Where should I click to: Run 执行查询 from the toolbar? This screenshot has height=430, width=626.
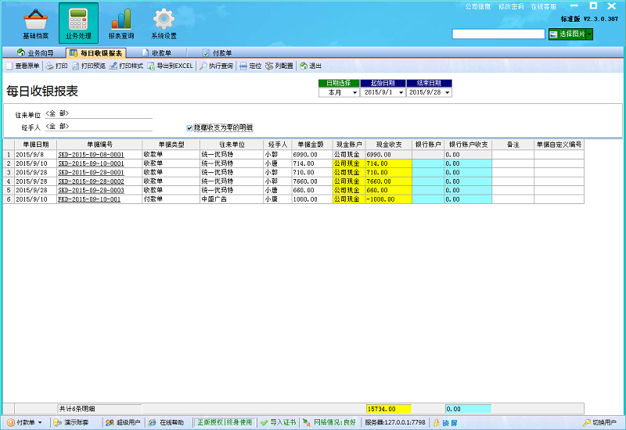point(216,66)
